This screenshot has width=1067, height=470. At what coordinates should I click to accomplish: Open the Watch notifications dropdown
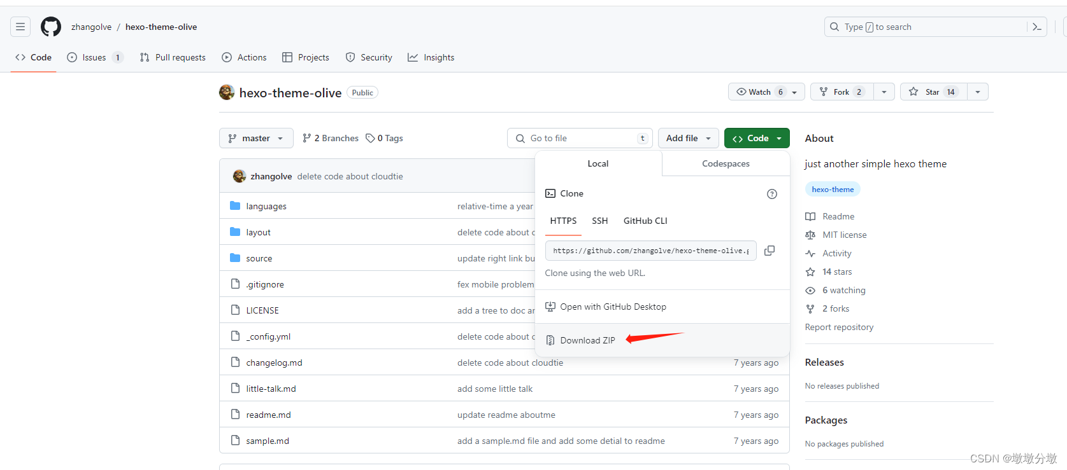[766, 92]
